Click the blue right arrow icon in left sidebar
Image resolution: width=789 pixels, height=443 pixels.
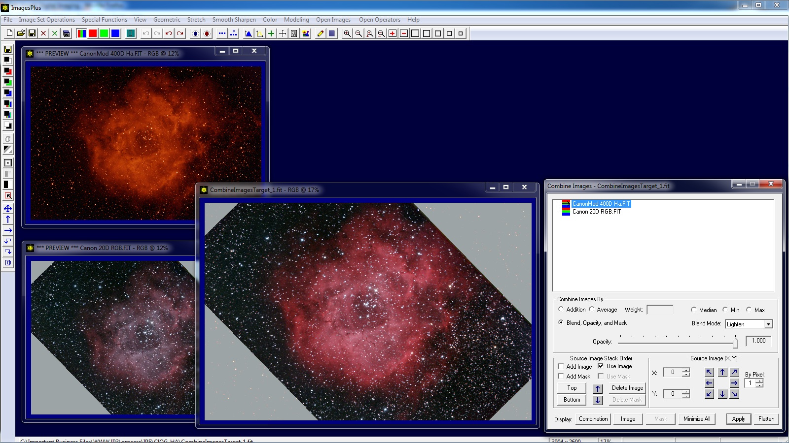(8, 230)
